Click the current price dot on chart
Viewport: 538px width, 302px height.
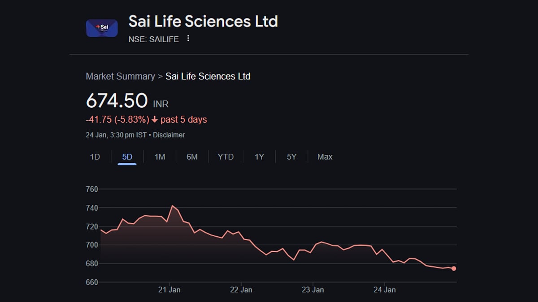tap(454, 268)
